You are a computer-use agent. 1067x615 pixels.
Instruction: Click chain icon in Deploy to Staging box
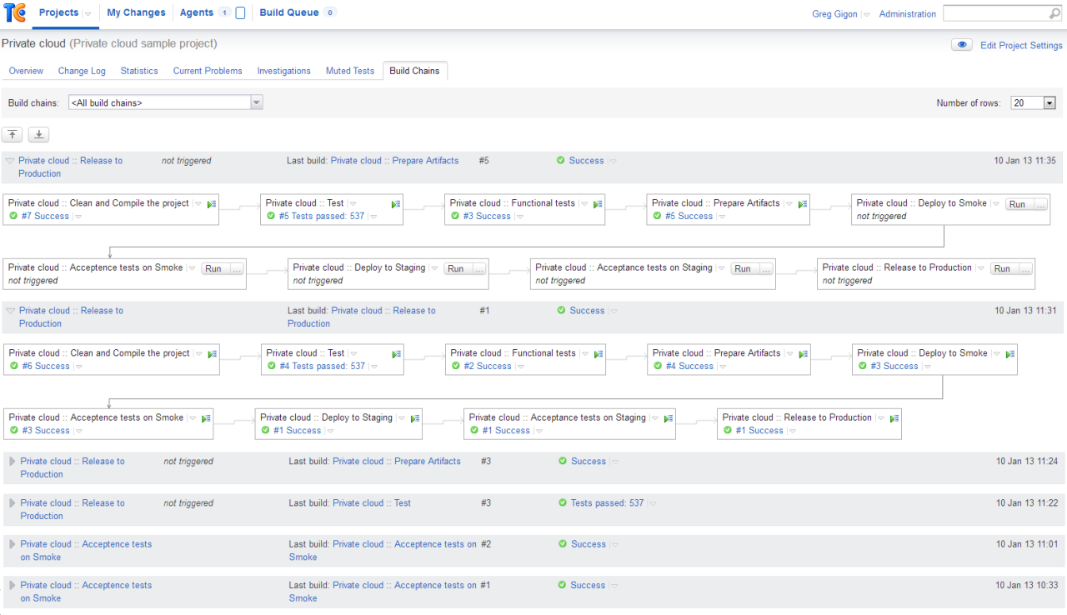tap(415, 418)
